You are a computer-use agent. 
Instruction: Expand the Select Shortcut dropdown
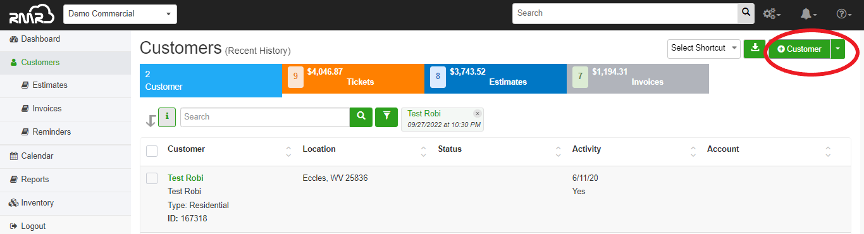point(704,49)
